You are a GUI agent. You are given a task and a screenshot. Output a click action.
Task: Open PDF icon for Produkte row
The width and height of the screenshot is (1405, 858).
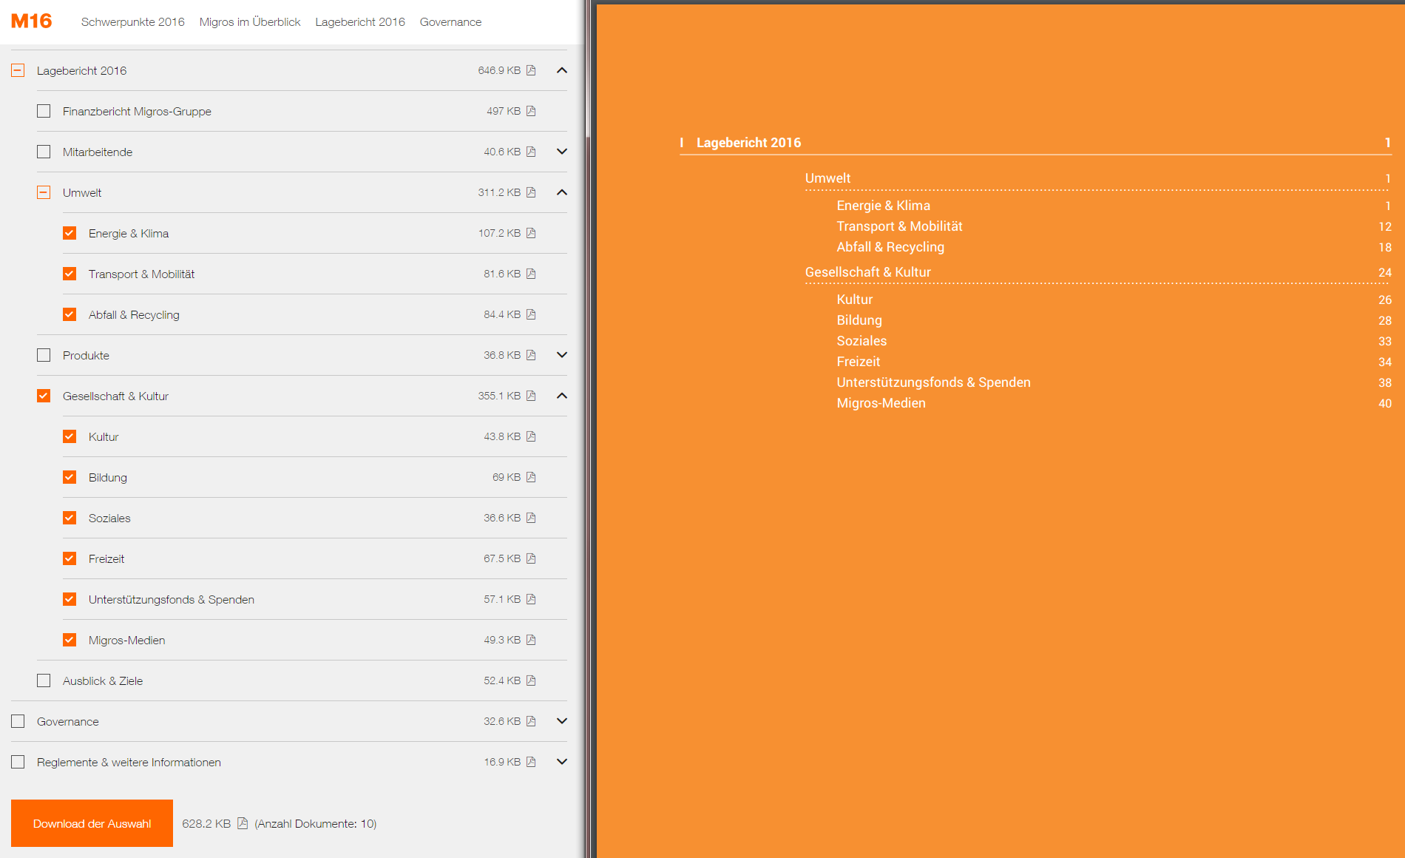531,355
